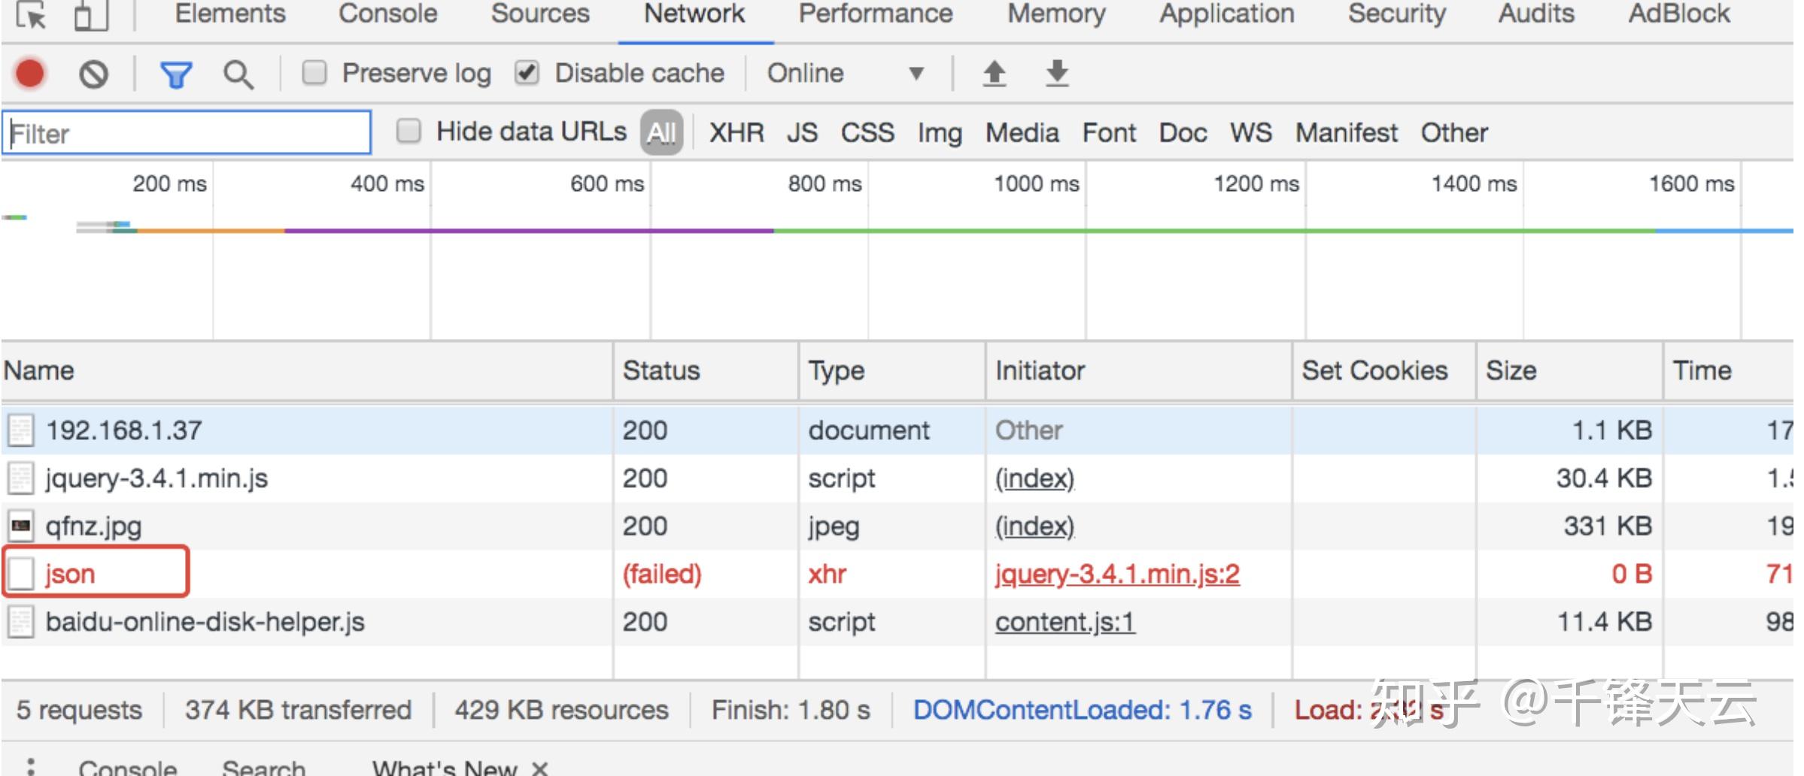Open the AdBlock tab

coord(1679,14)
